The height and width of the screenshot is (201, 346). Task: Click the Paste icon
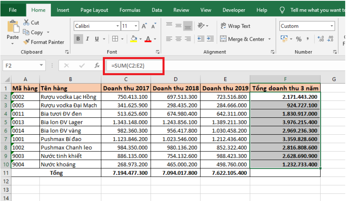pos(13,27)
